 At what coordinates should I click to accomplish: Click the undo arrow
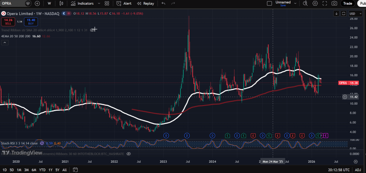tap(163, 4)
